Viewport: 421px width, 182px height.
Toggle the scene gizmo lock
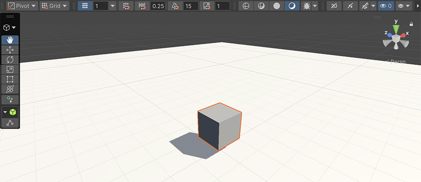(x=411, y=24)
